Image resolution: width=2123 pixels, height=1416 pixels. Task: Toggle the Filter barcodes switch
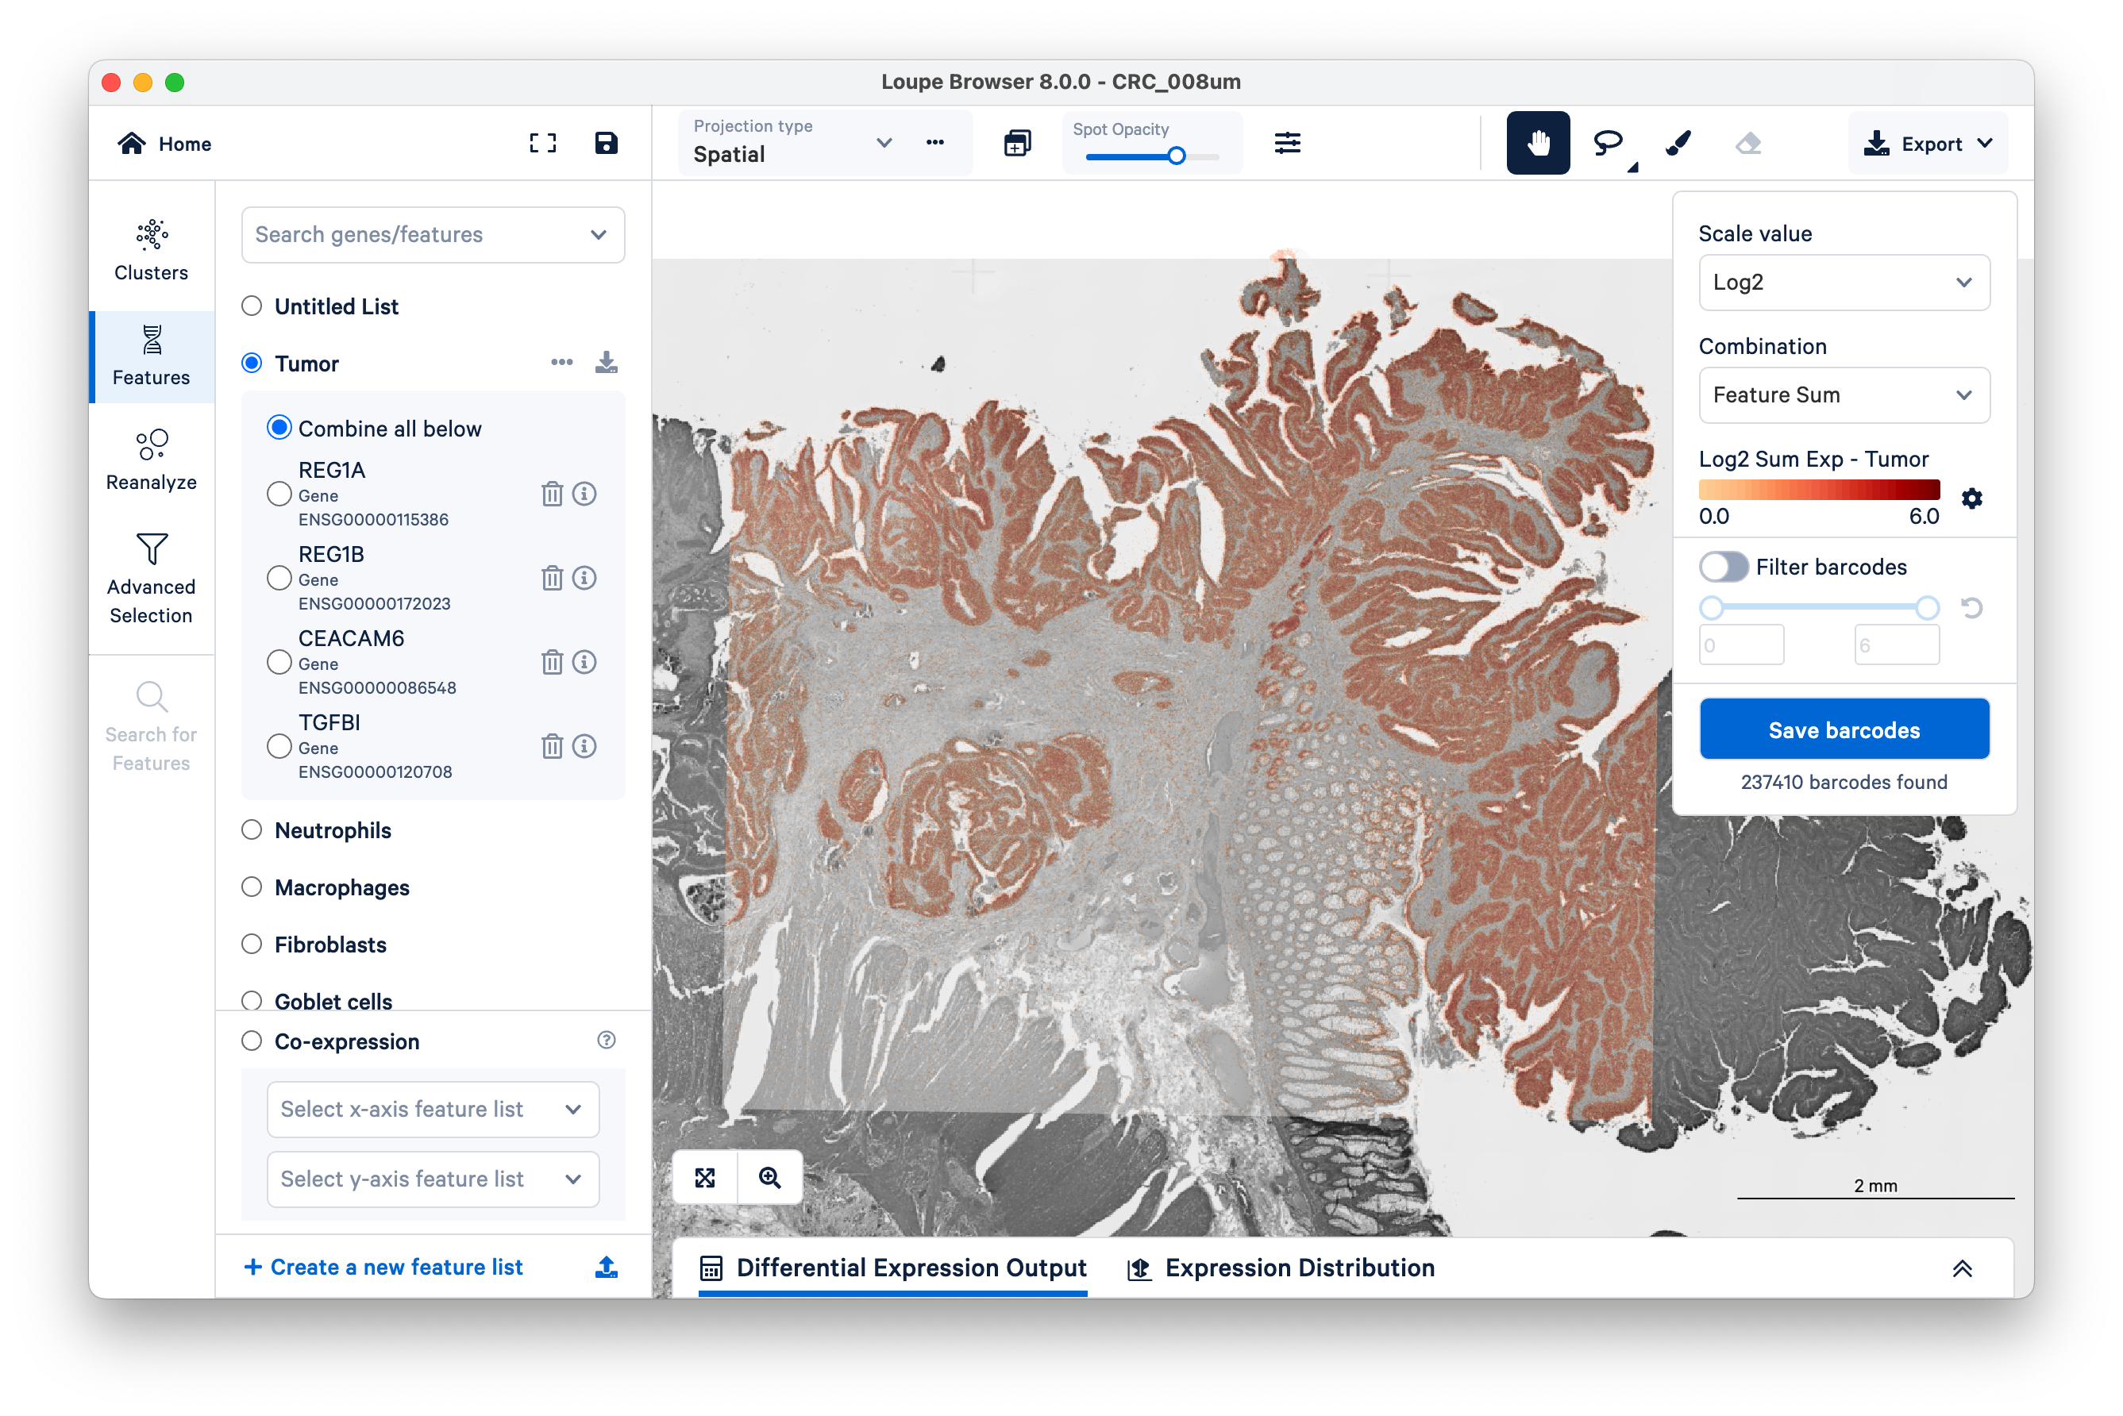[1723, 568]
